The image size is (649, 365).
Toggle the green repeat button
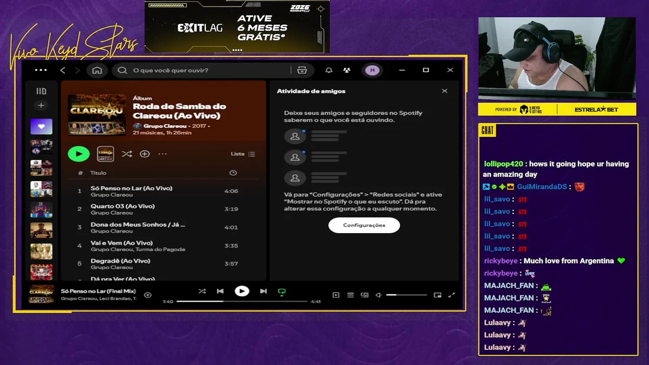282,291
